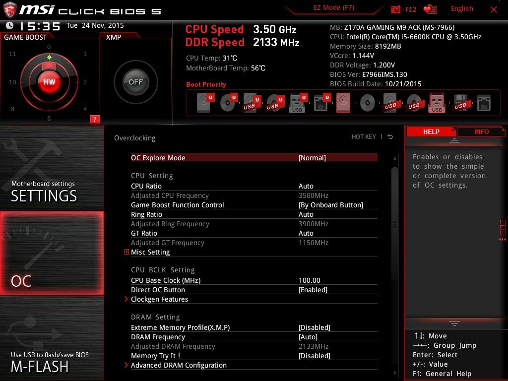
Task: Select the UEFI USB key boot icon
Action: coord(298,103)
